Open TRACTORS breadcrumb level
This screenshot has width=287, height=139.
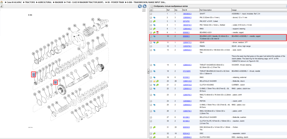click(x=30, y=2)
